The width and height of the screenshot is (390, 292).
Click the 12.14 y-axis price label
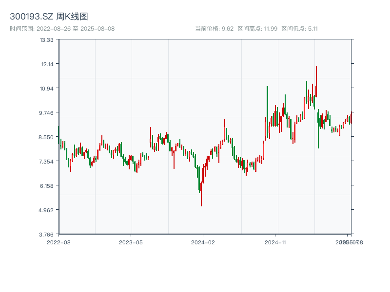point(47,64)
